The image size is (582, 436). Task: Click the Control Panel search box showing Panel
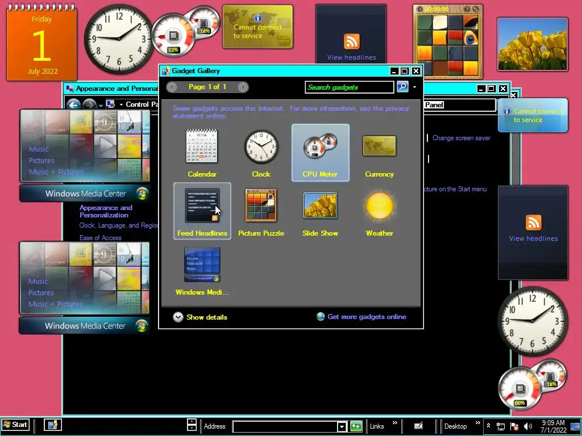(459, 105)
